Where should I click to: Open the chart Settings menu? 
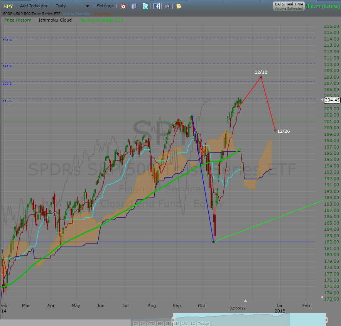tap(105, 6)
